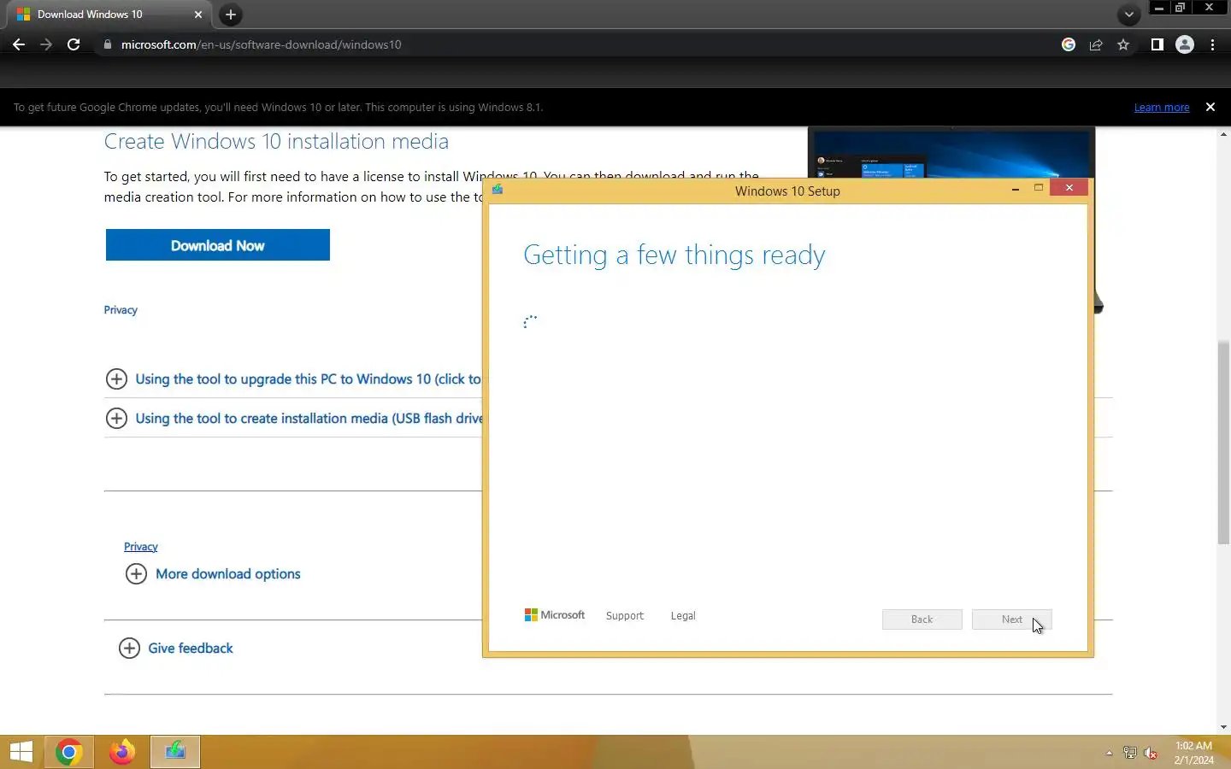Click scrollbar down arrow on page
1231x769 pixels.
[1223, 727]
